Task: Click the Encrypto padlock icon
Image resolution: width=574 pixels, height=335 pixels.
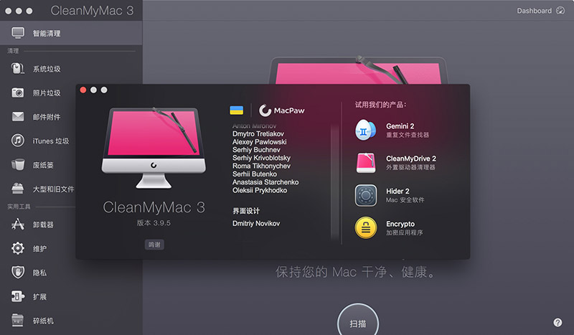Action: tap(366, 227)
